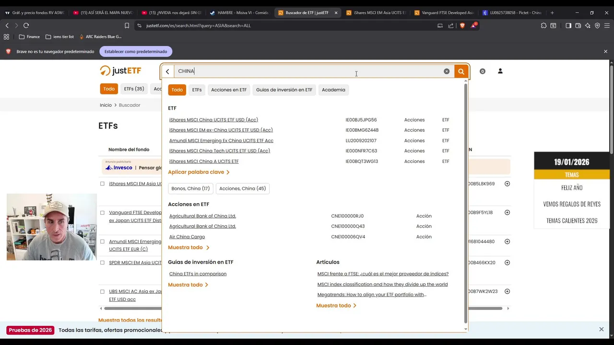Switch to the 'ETFs (35)' results tab

tap(134, 89)
